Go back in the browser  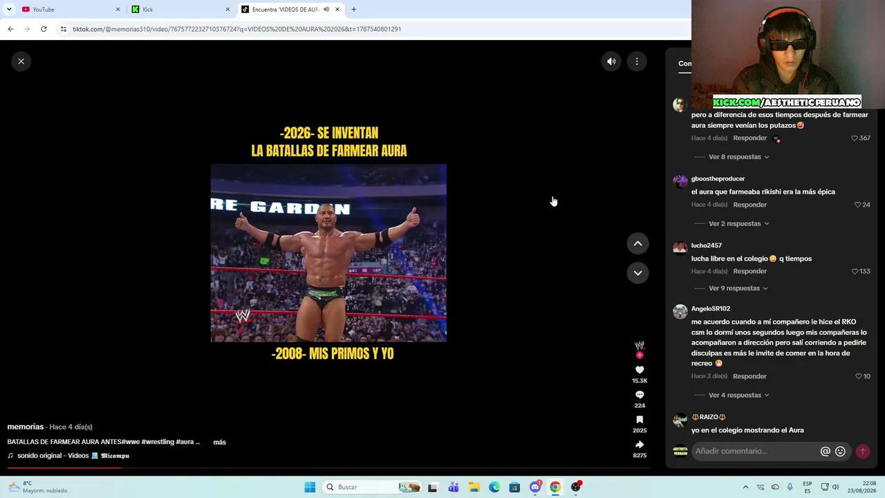point(10,29)
